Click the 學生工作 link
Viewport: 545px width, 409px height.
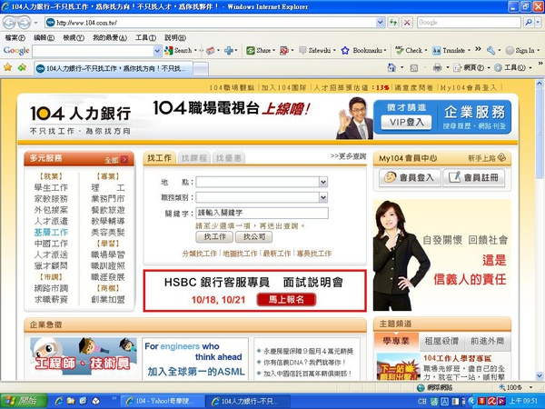coord(51,188)
